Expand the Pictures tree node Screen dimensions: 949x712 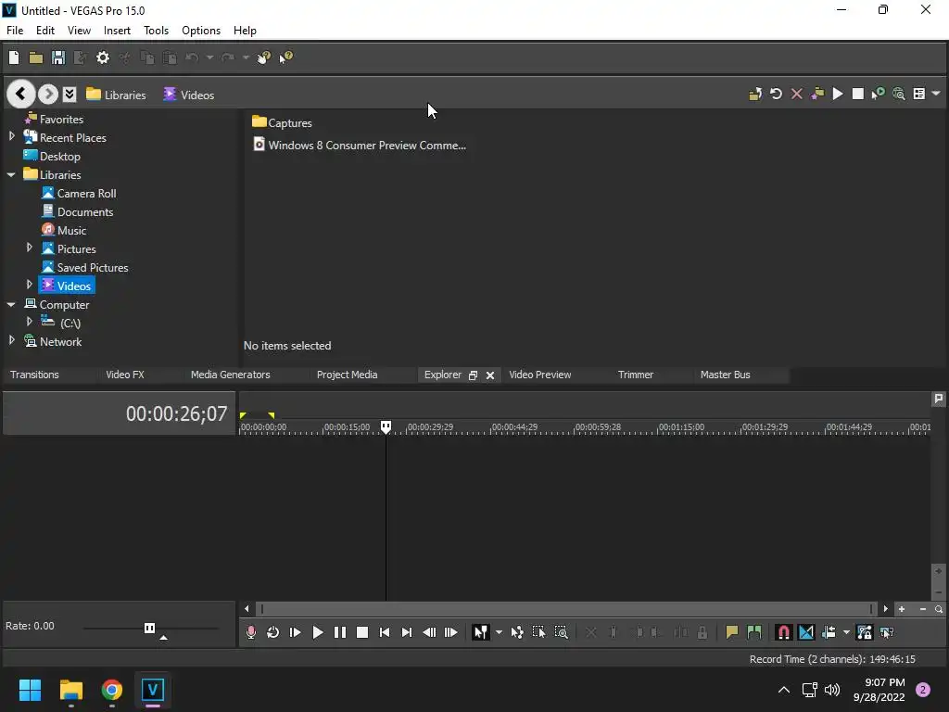pos(29,248)
